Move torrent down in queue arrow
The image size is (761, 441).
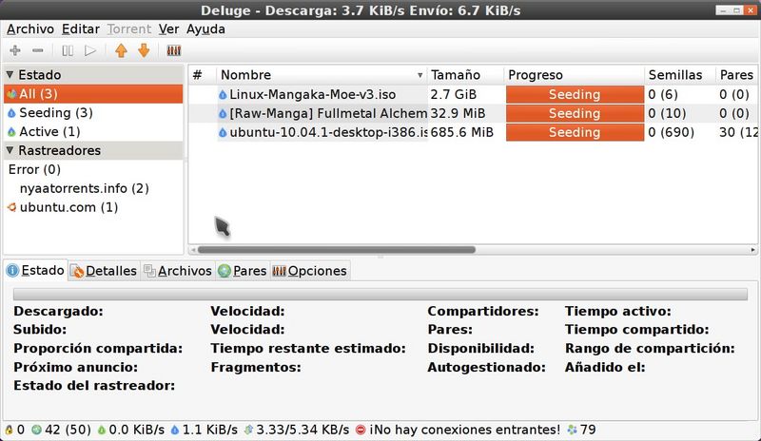(144, 50)
